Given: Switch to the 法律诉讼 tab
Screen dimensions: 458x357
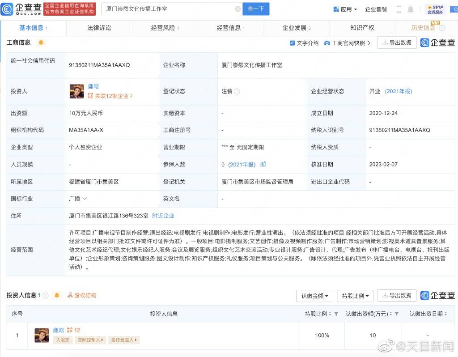Looking at the screenshot, I should click(99, 28).
